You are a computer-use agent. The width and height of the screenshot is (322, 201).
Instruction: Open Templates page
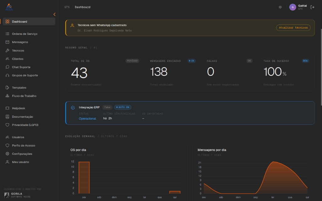pyautogui.click(x=29, y=88)
